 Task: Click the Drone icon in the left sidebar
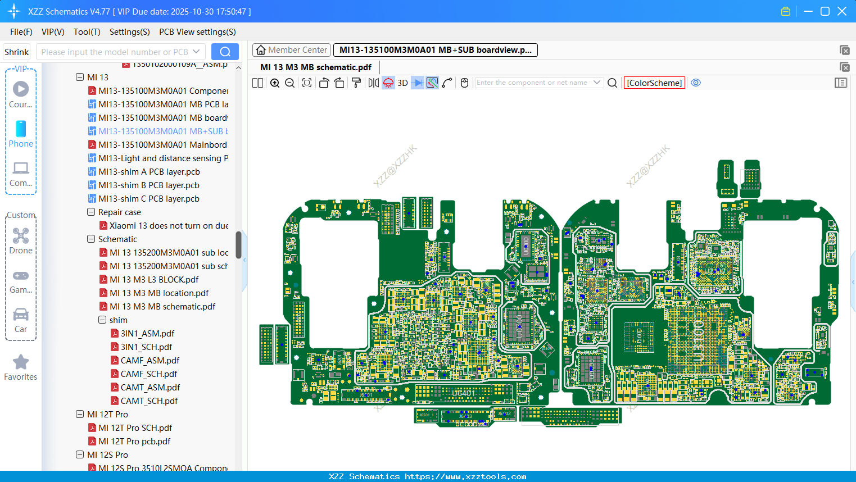click(20, 235)
